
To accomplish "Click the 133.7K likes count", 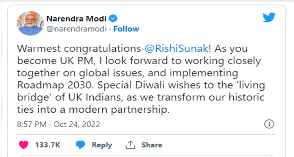I will (x=47, y=145).
